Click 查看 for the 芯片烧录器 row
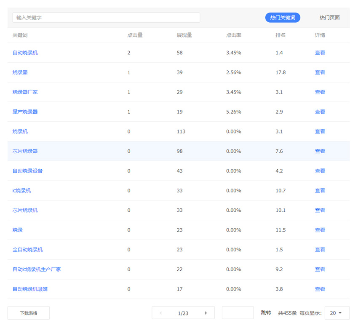This screenshot has height=328, width=358. (320, 151)
